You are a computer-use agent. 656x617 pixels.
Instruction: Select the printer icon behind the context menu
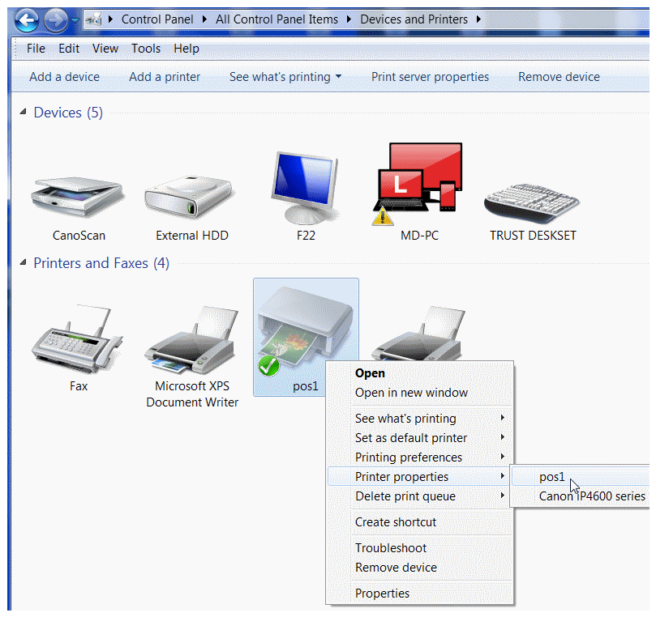[x=418, y=334]
